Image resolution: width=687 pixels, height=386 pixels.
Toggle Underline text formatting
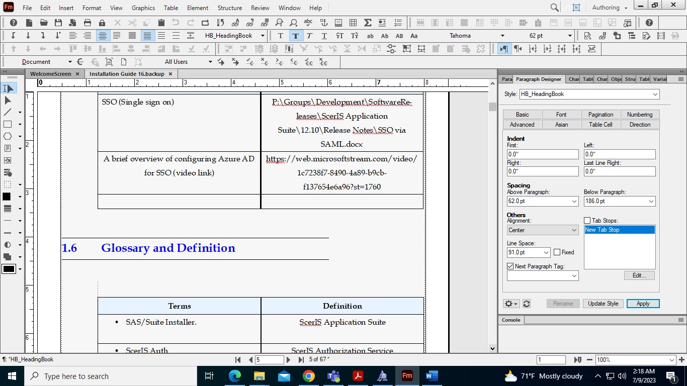(x=324, y=36)
